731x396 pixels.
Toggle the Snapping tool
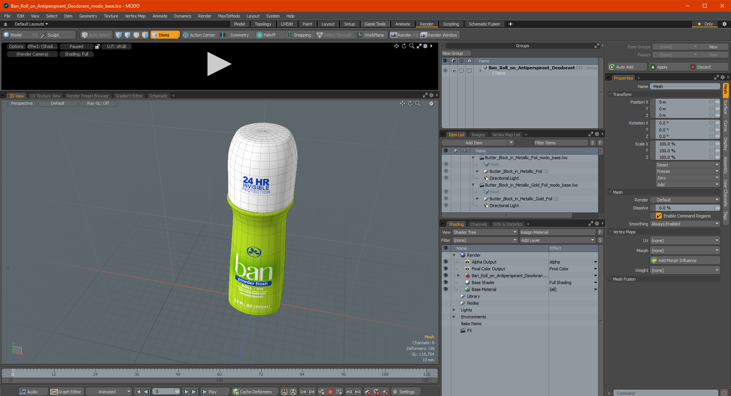pos(299,35)
